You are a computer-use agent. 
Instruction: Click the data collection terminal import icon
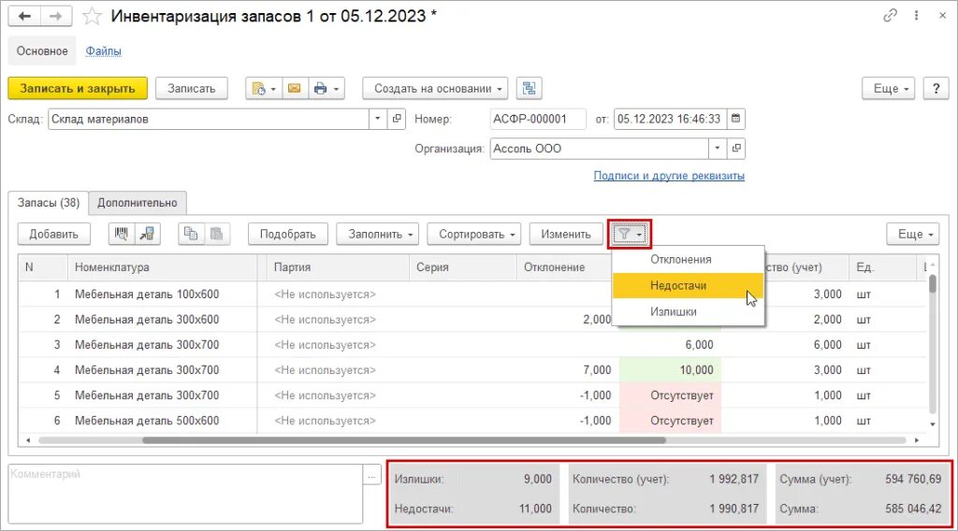click(x=147, y=234)
